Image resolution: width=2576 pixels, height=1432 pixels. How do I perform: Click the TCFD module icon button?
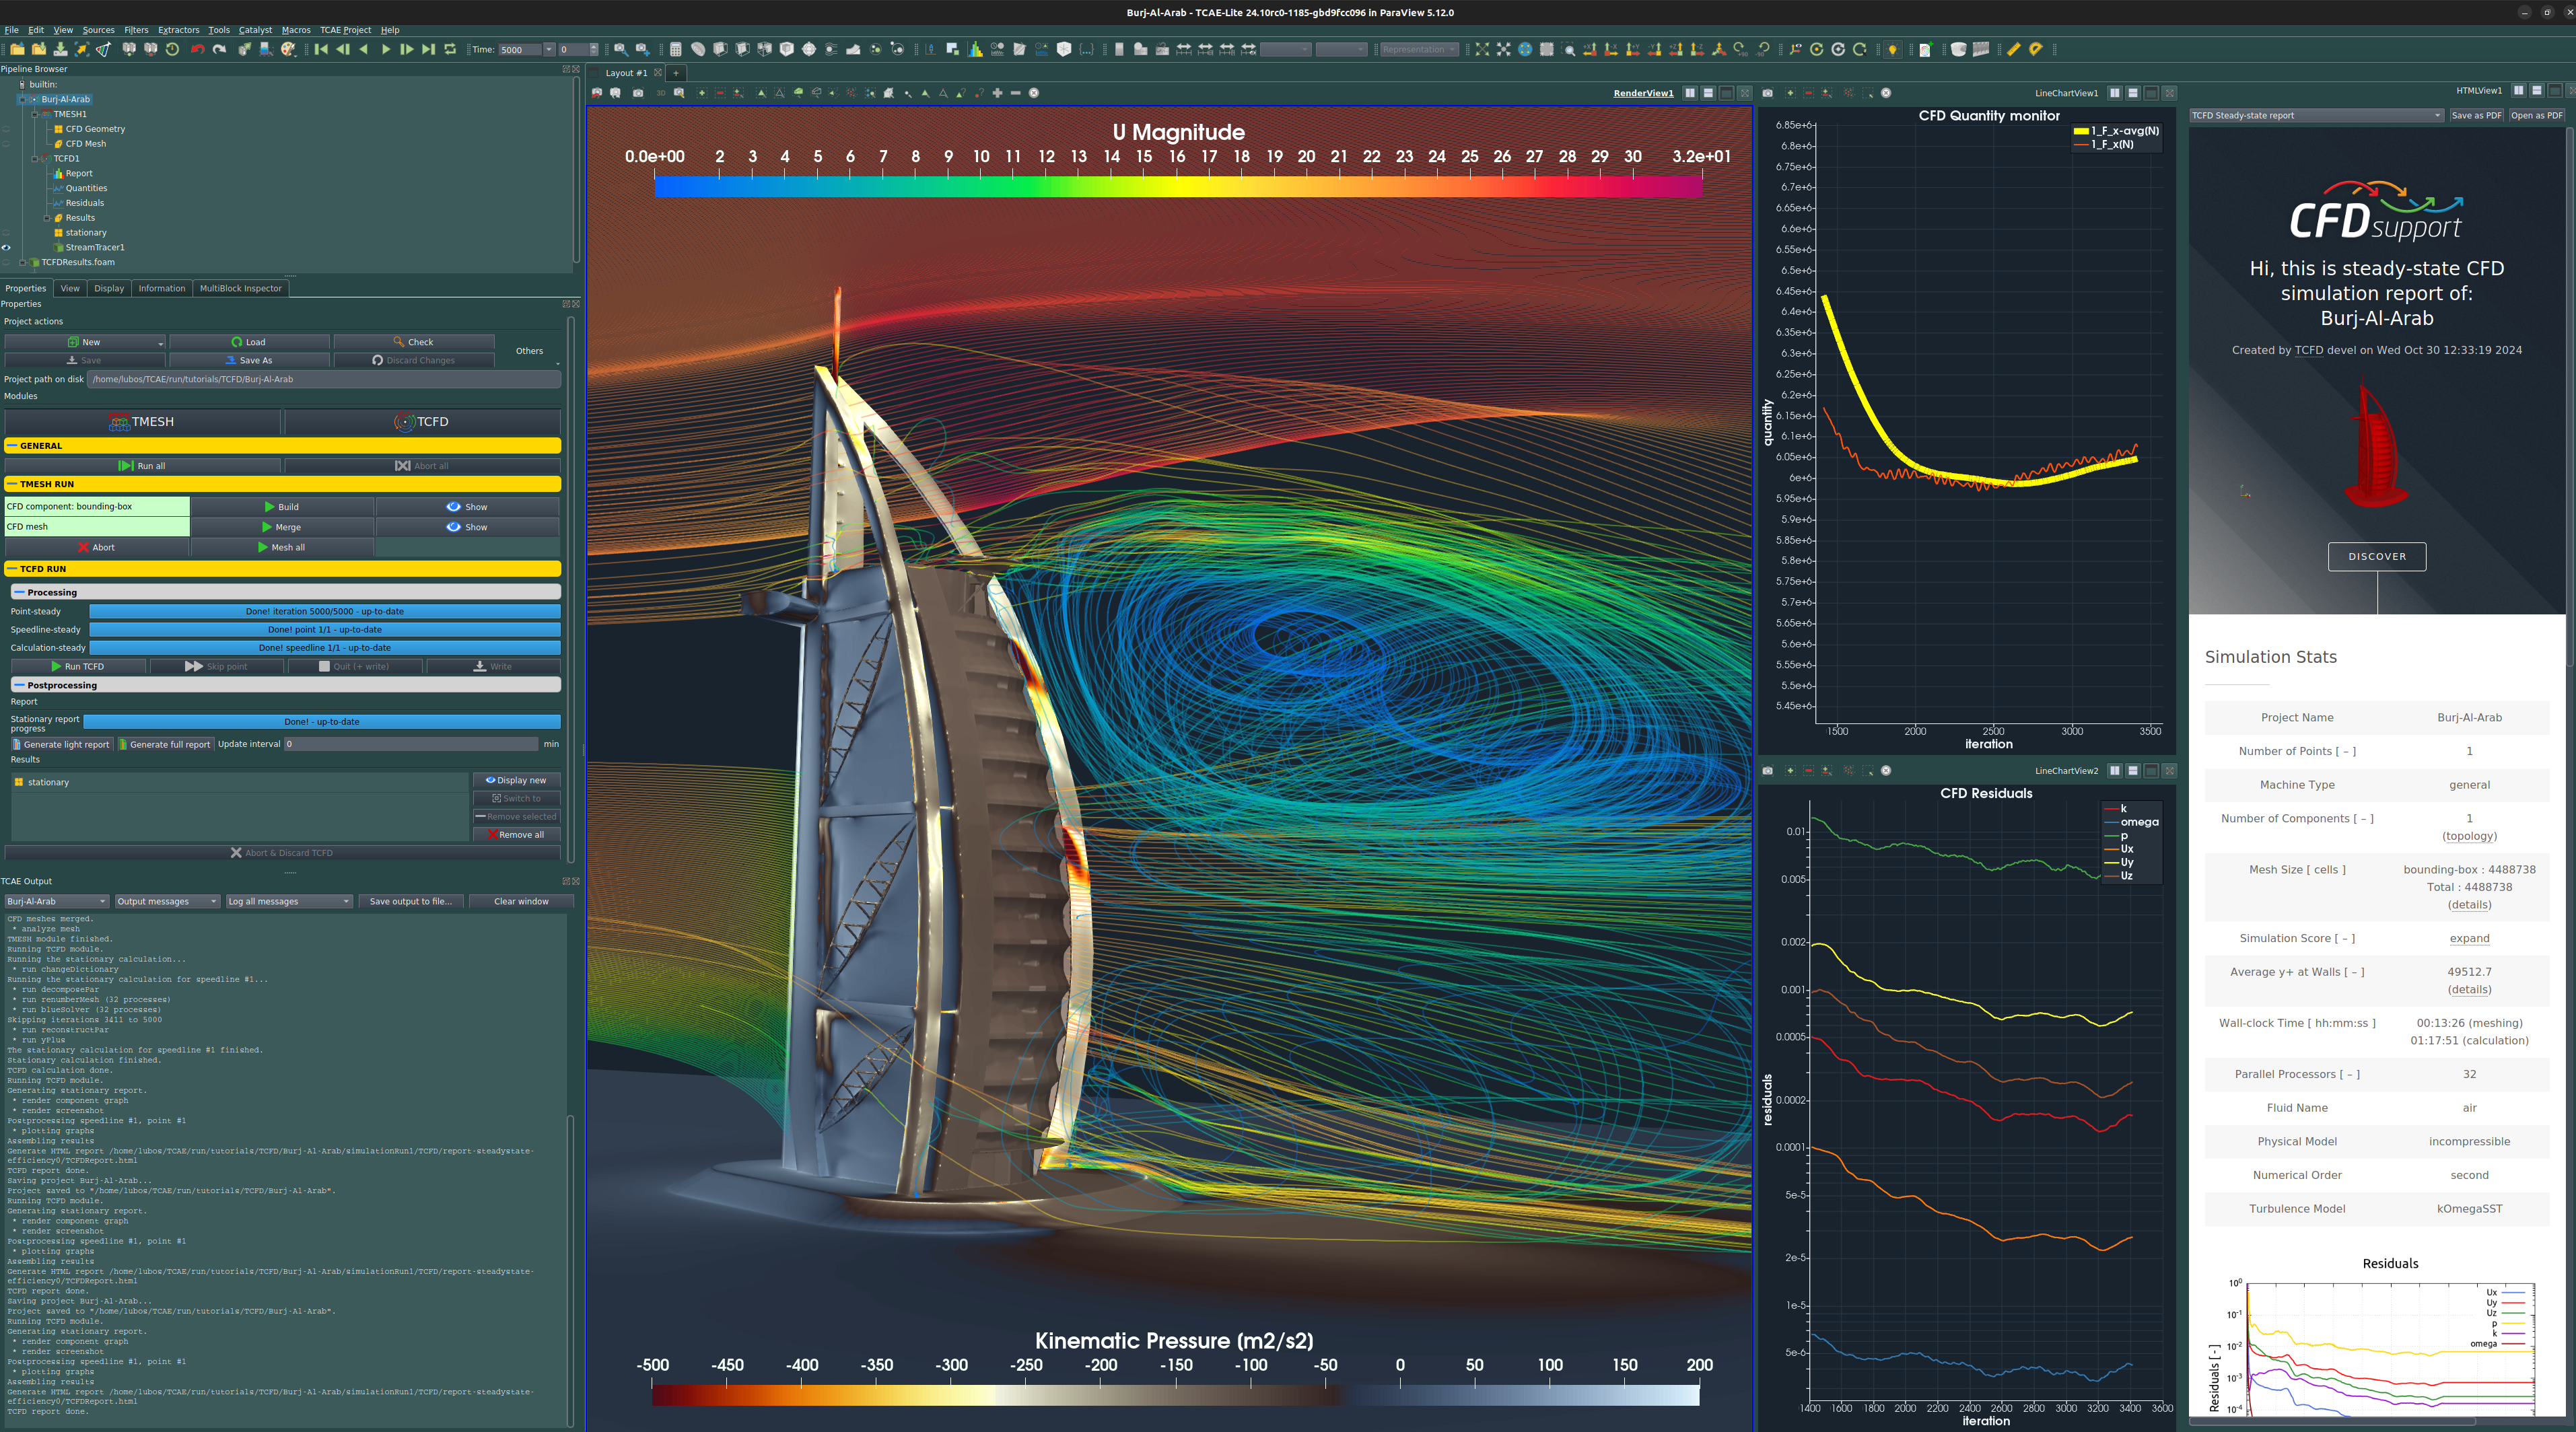(422, 422)
